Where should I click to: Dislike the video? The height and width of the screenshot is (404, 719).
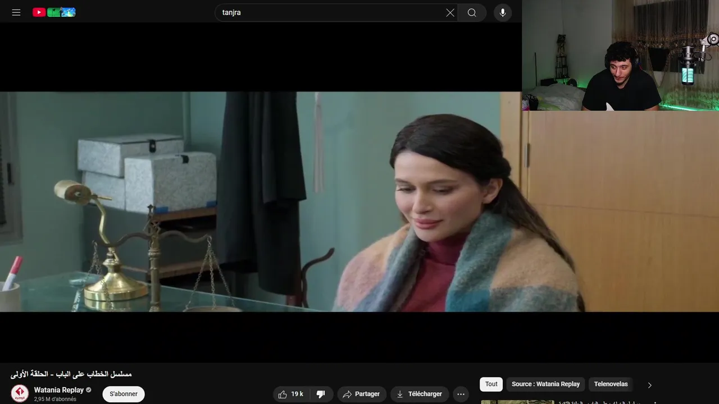321,394
